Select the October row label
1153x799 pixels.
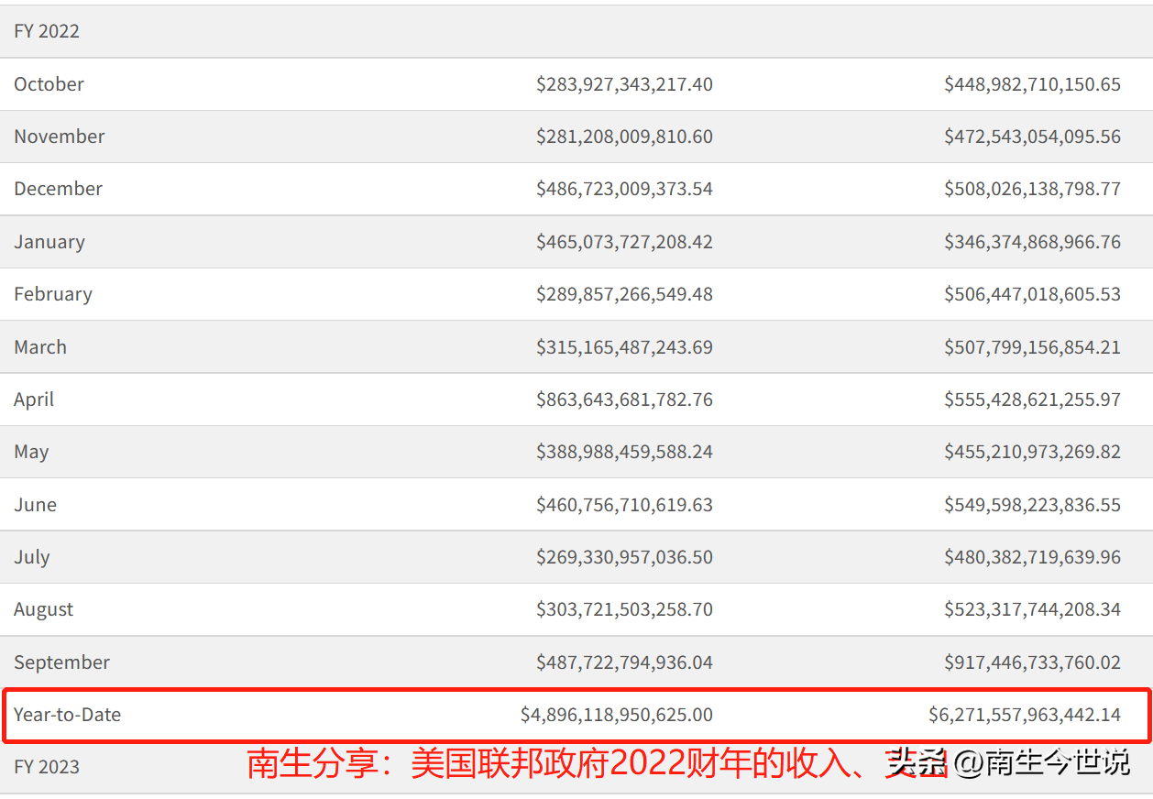49,84
